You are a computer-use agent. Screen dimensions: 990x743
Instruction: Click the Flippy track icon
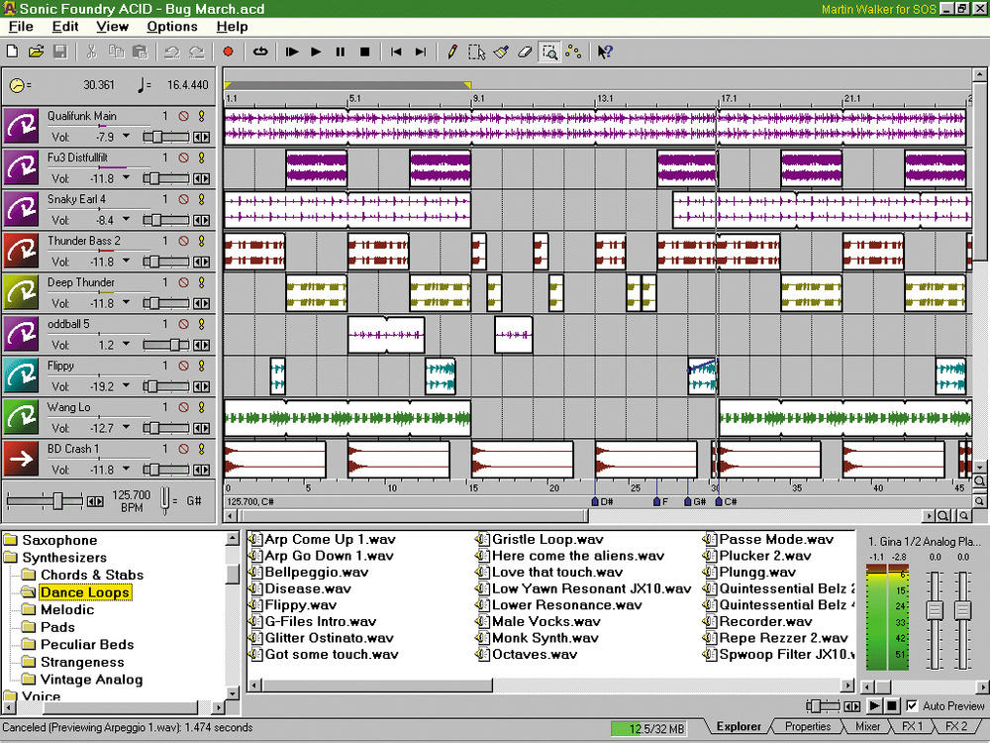pyautogui.click(x=21, y=375)
